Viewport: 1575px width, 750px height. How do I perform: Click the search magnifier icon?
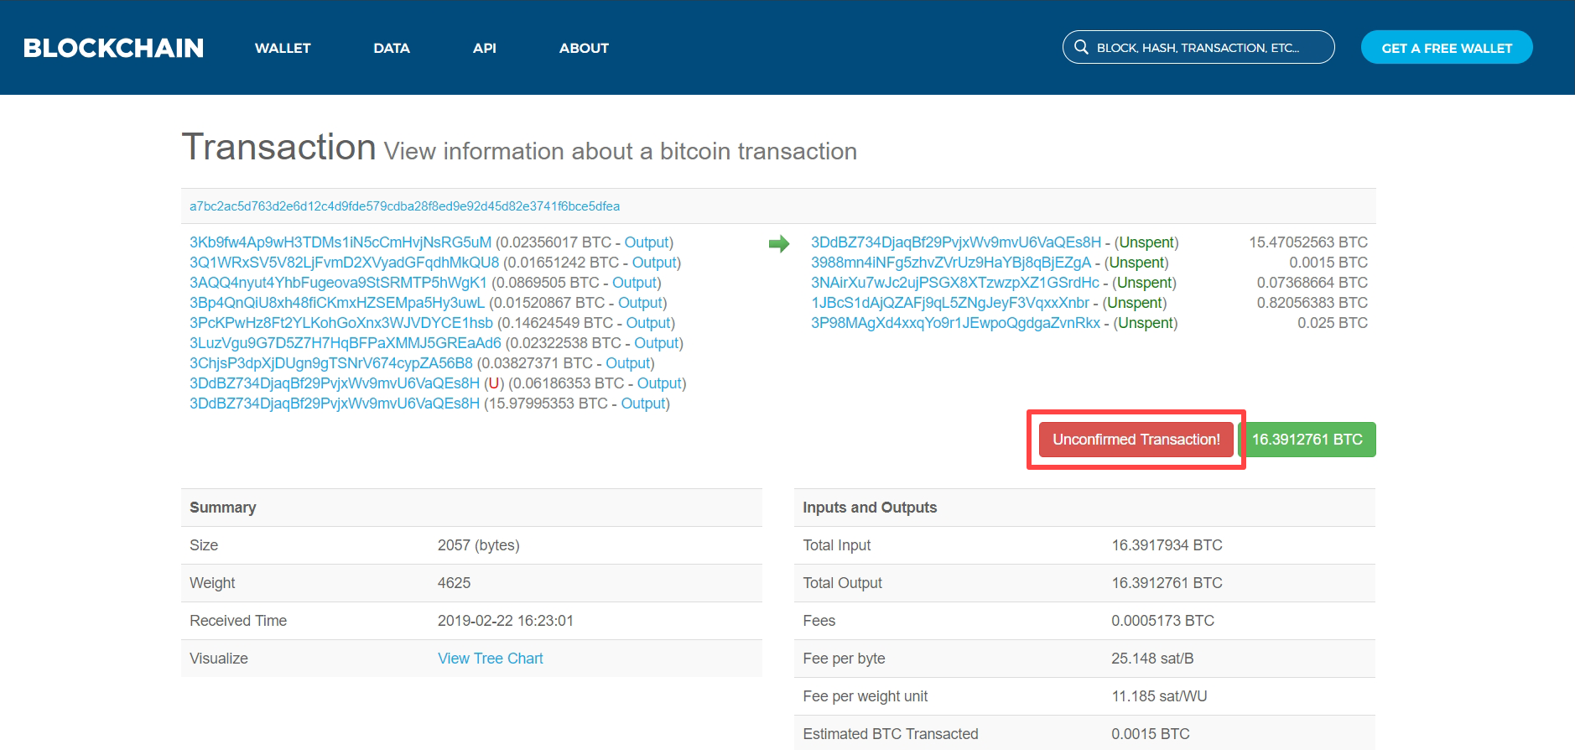tap(1081, 47)
